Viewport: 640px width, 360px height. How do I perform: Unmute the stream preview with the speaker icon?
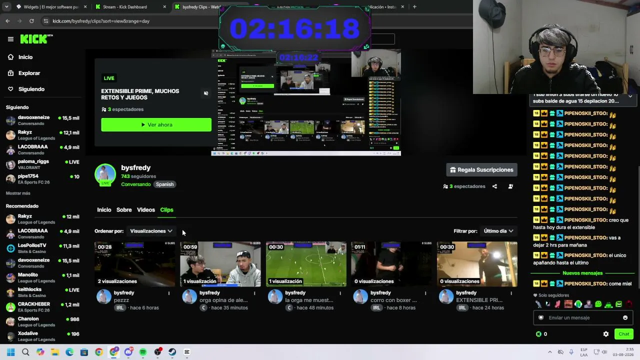206,93
